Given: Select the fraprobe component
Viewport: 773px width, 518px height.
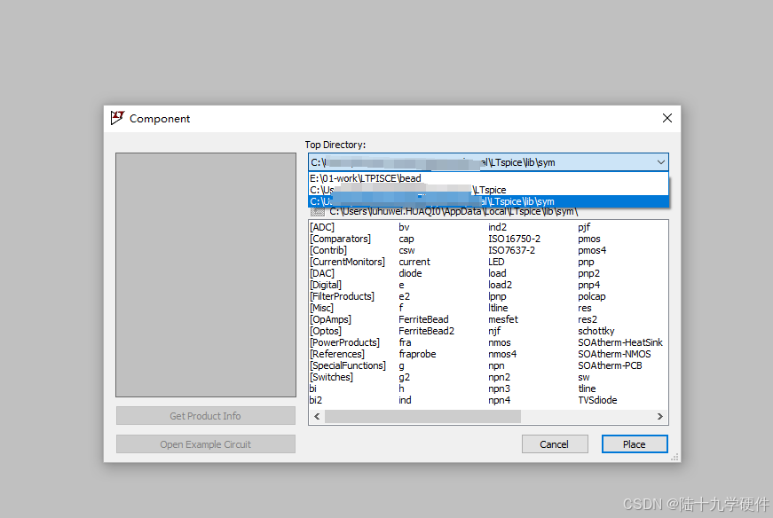Looking at the screenshot, I should point(417,354).
